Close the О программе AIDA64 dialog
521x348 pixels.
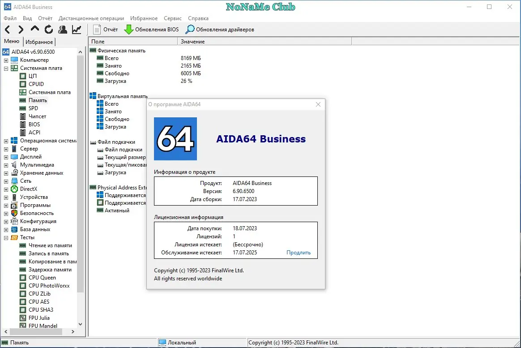[x=318, y=104]
